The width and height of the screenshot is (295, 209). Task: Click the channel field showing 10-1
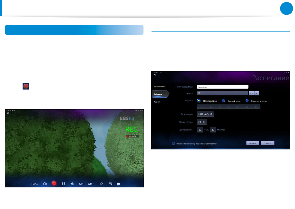[223, 93]
